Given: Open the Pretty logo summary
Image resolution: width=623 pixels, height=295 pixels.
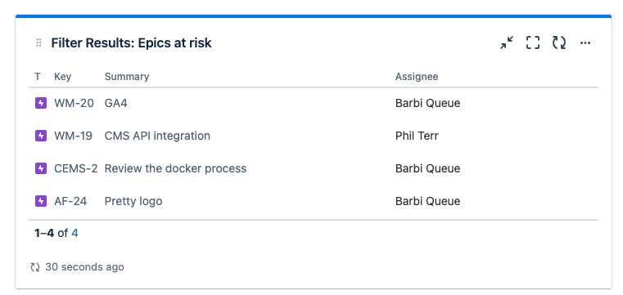Looking at the screenshot, I should pyautogui.click(x=133, y=201).
